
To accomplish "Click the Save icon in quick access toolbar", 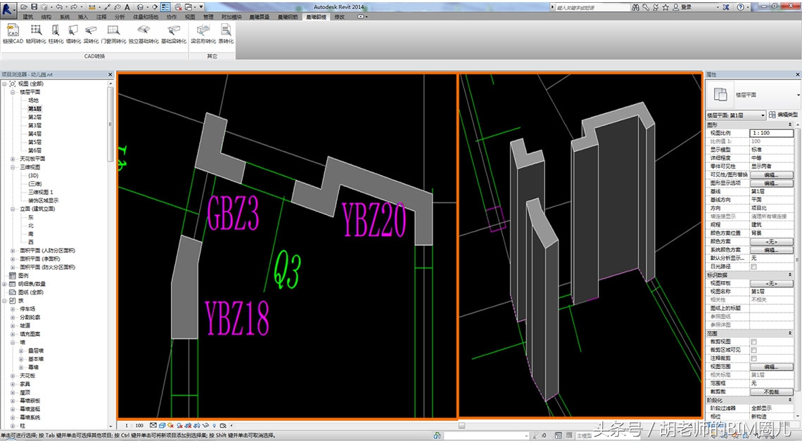I will (34, 6).
